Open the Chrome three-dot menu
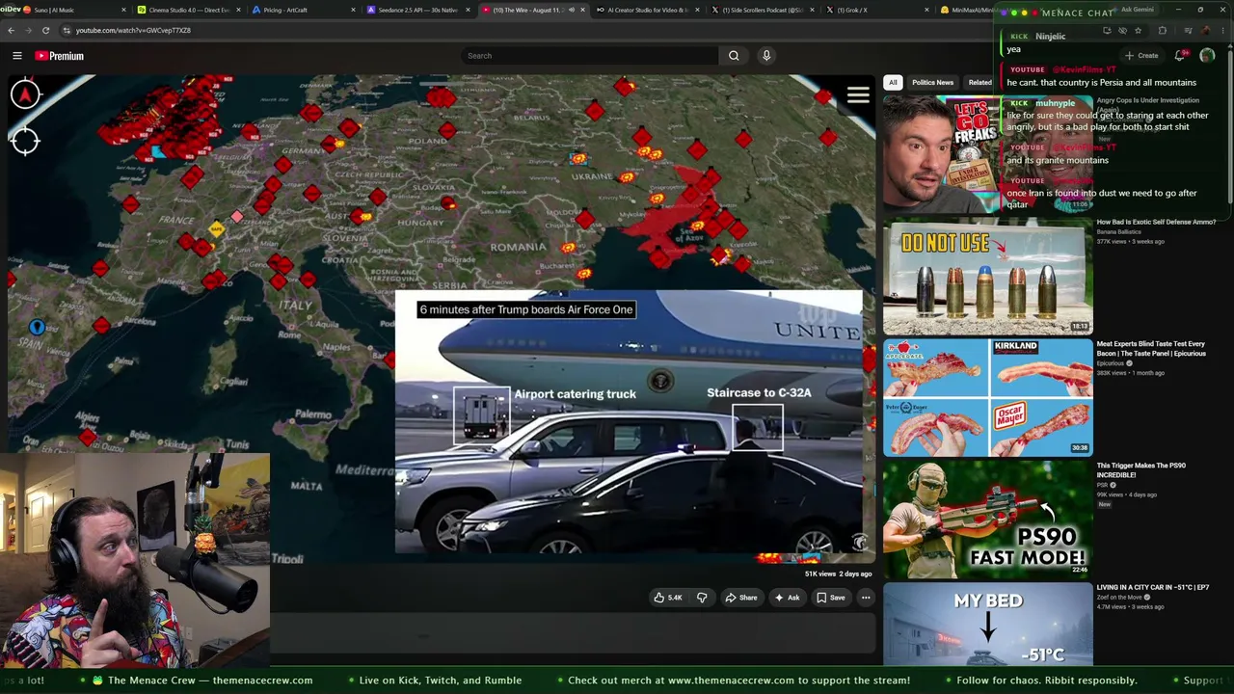Viewport: 1234px width, 694px height. coord(1222,30)
